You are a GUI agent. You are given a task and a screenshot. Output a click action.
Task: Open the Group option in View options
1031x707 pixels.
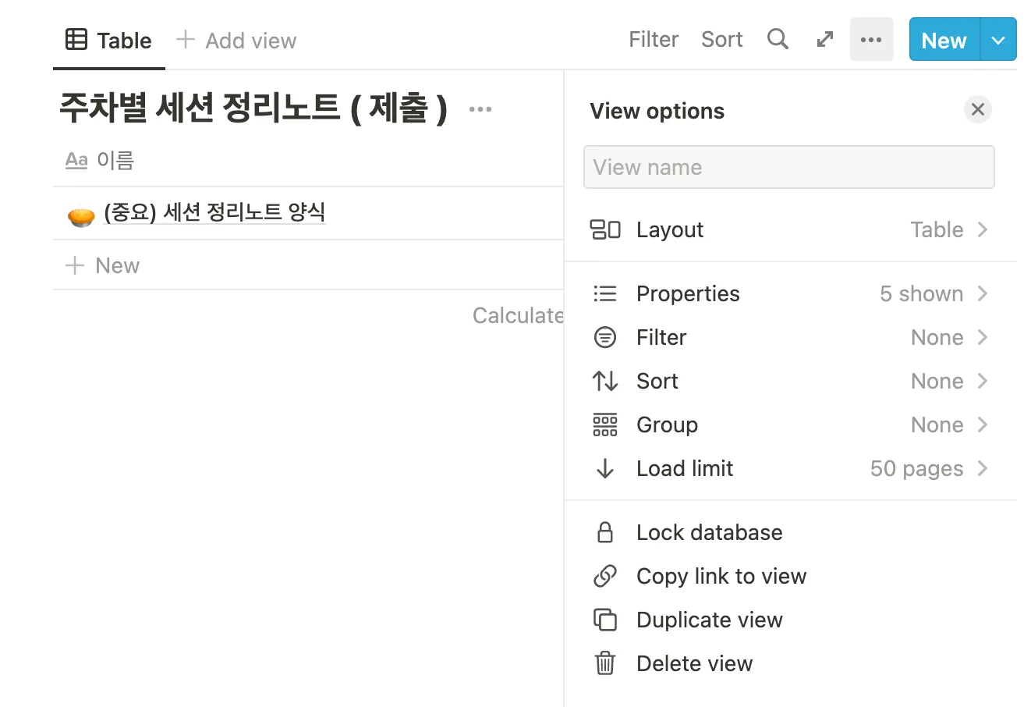[x=789, y=425]
